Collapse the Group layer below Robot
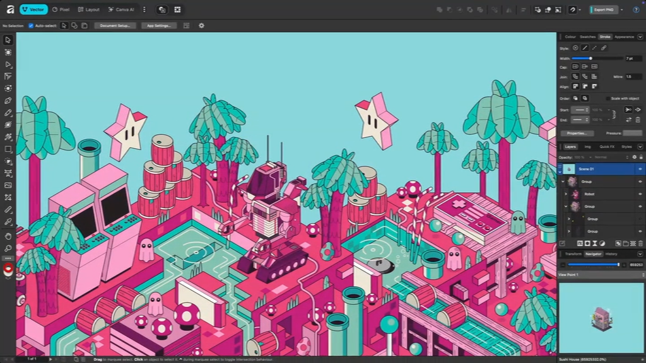646x363 pixels. coord(566,206)
